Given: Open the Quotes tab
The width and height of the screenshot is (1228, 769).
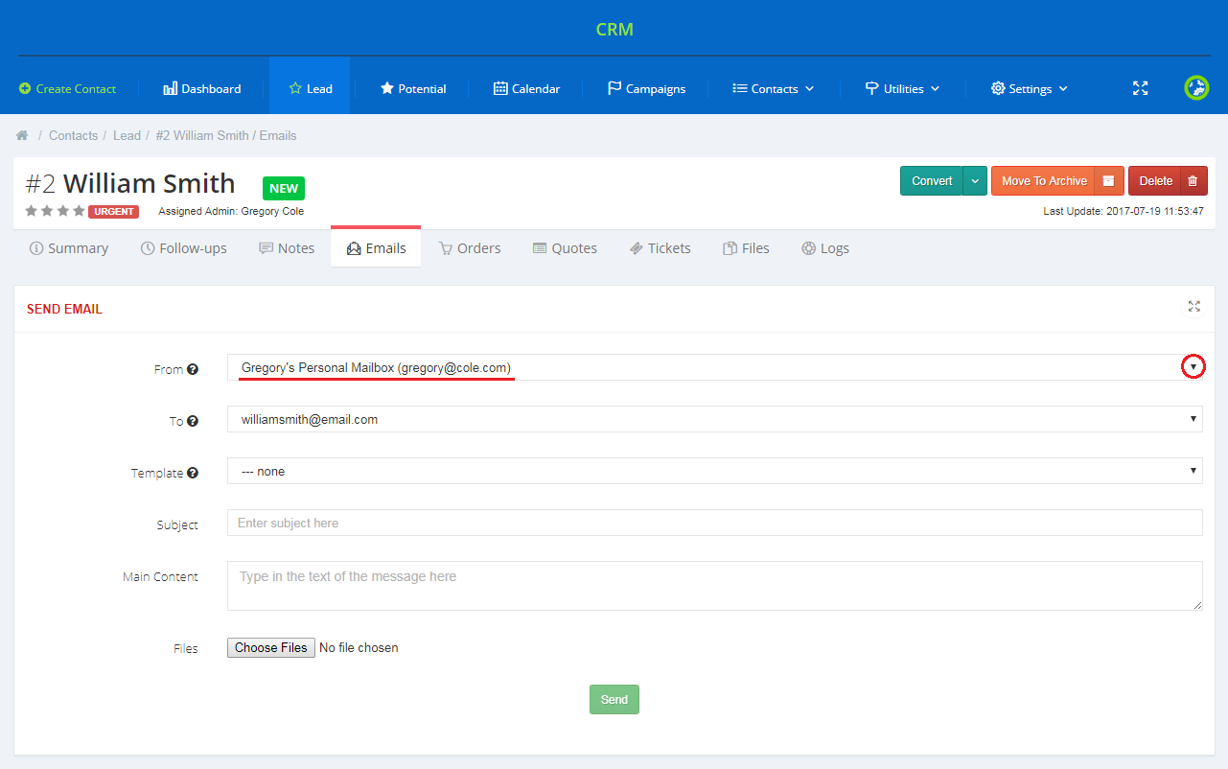Looking at the screenshot, I should click(565, 248).
